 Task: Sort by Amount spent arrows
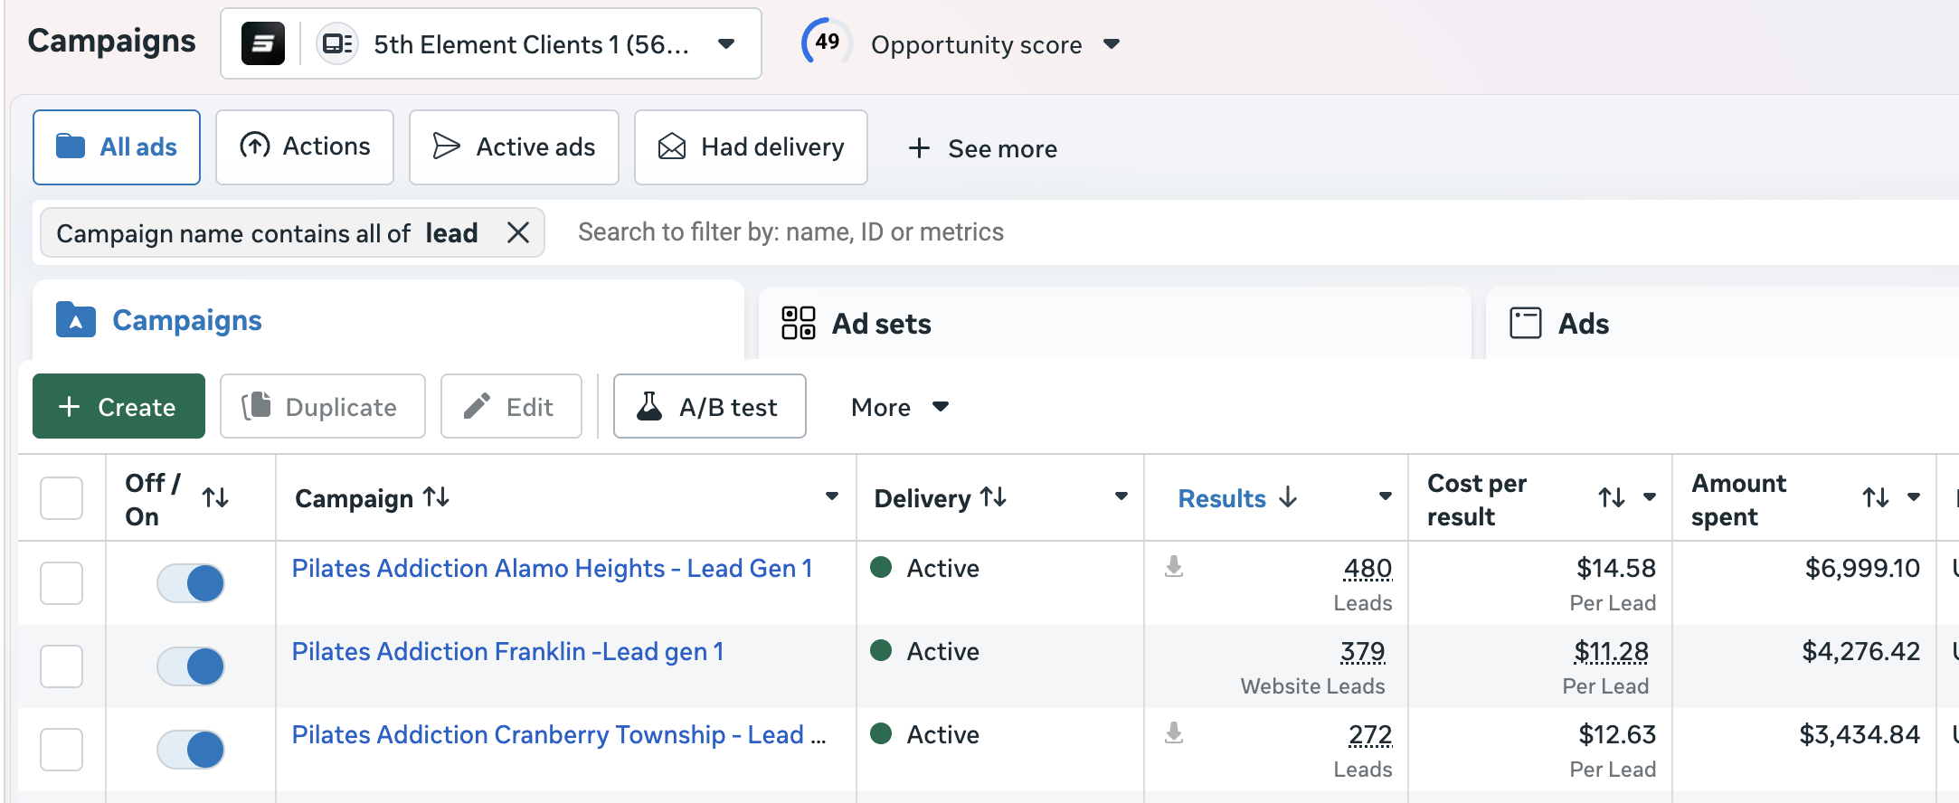pyautogui.click(x=1876, y=497)
